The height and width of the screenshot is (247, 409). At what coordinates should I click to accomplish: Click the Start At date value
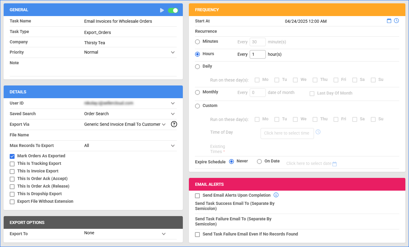(306, 21)
